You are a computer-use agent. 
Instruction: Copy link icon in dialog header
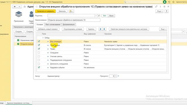156,7
